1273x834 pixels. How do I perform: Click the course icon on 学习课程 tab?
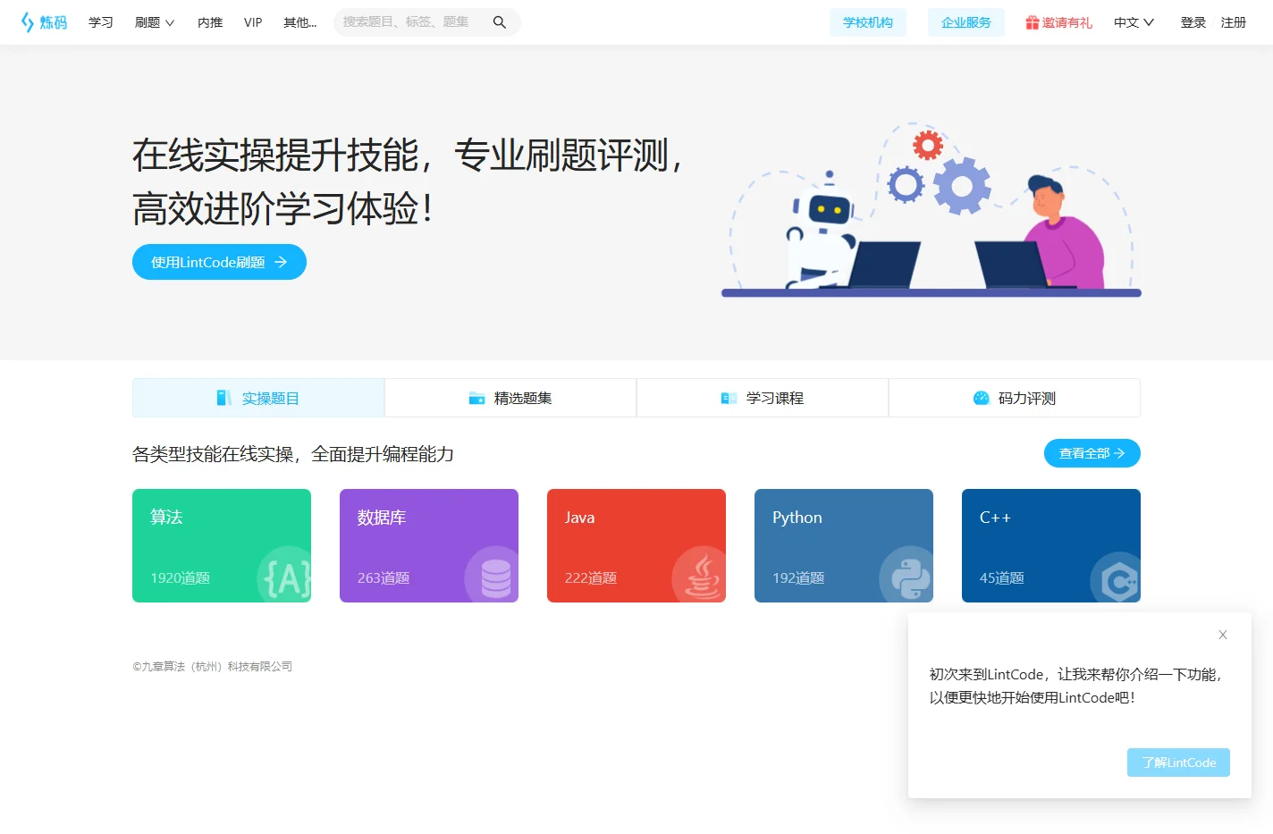coord(729,398)
